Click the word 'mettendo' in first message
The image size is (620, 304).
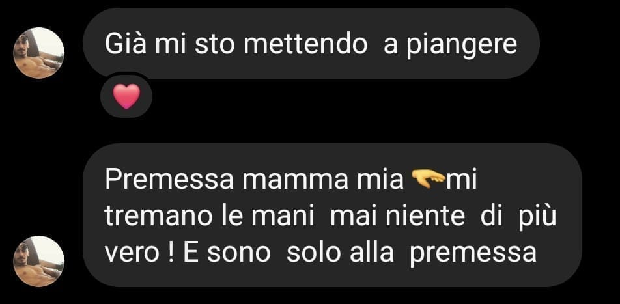coord(305,44)
